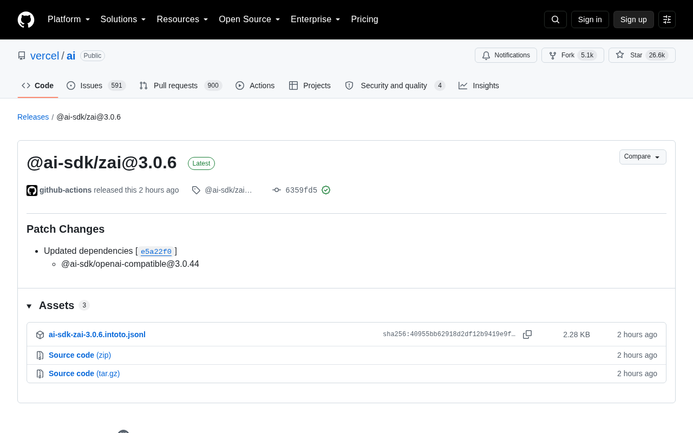The width and height of the screenshot is (693, 433).
Task: Click the '2.28 KB' file size
Action: [x=577, y=334]
